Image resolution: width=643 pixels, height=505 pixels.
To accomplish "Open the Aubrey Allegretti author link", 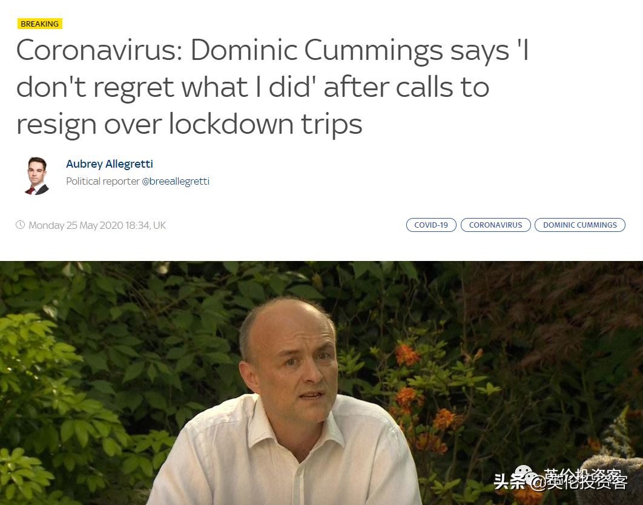I will pos(110,164).
